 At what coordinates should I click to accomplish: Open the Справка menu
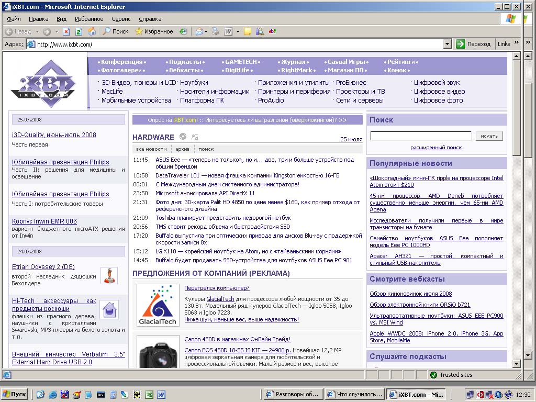150,19
